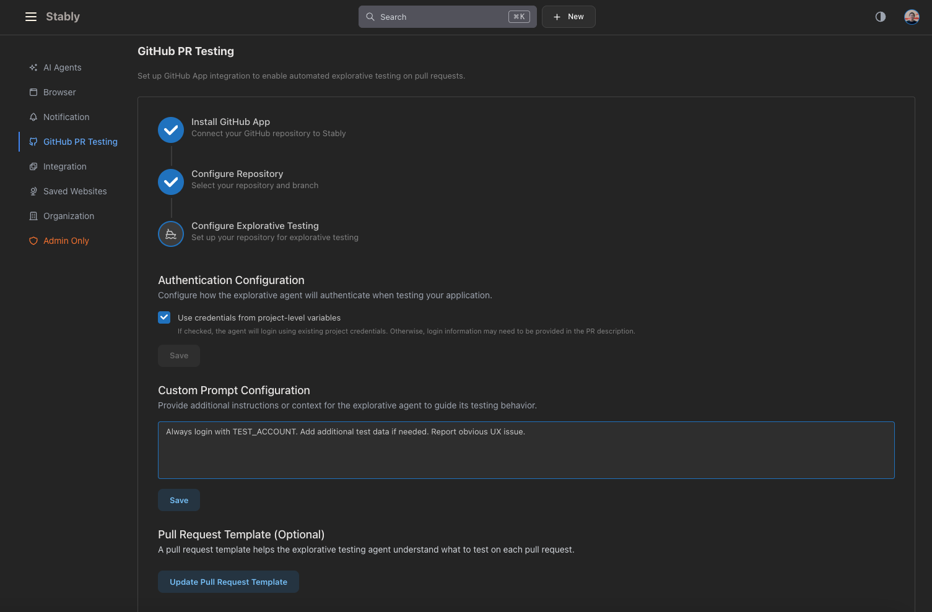This screenshot has height=612, width=932.
Task: Click the ⌘K shortcut badge
Action: pos(519,17)
